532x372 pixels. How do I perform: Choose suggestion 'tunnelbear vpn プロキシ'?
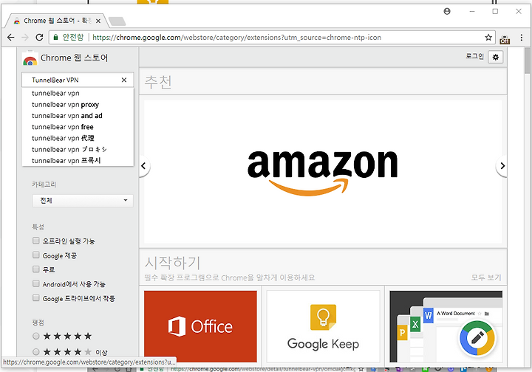78,149
